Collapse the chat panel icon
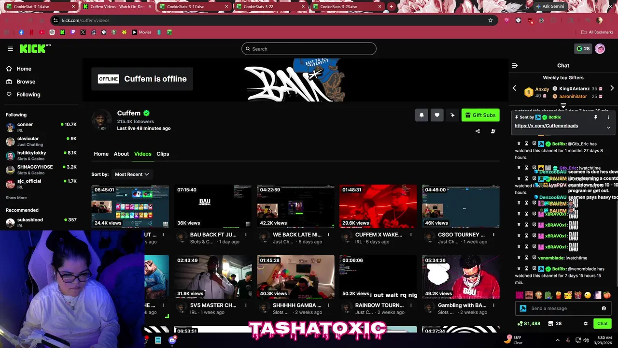The height and width of the screenshot is (348, 618). point(515,65)
